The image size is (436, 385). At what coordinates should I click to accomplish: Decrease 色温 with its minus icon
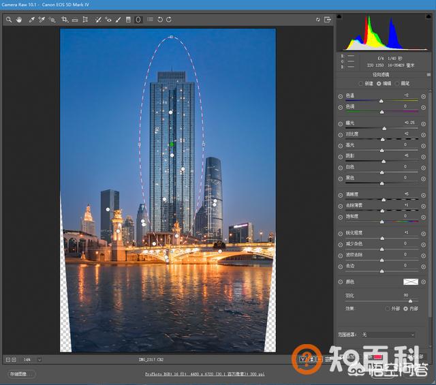[341, 97]
